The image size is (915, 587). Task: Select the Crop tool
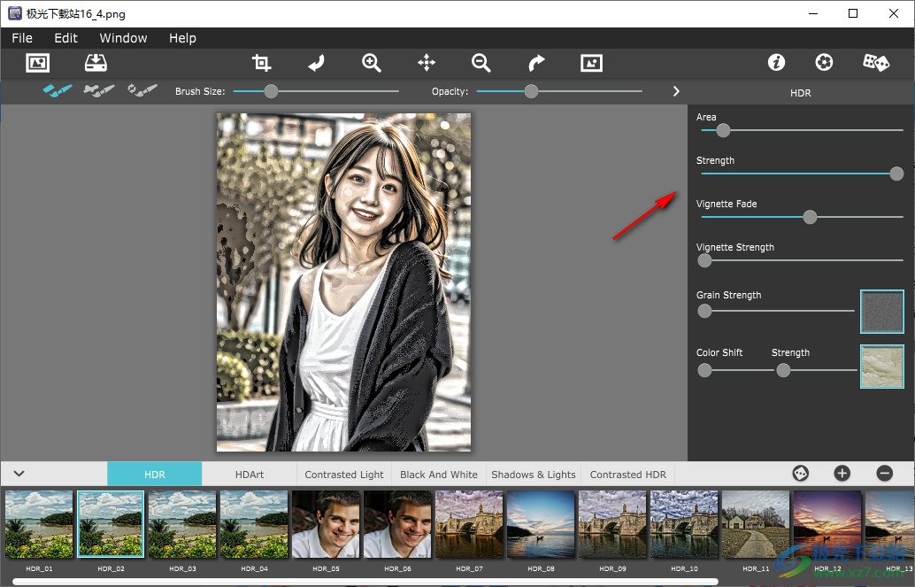[x=261, y=63]
